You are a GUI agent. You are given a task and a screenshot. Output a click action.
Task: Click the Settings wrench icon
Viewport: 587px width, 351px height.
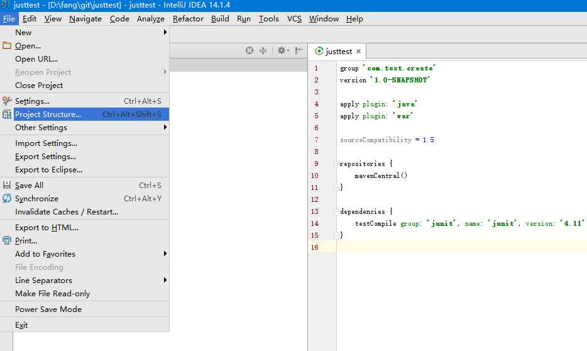[x=7, y=101]
